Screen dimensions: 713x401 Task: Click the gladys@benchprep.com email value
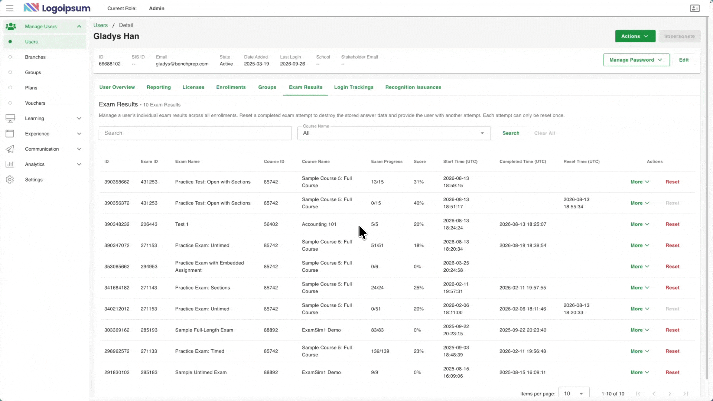pyautogui.click(x=182, y=64)
